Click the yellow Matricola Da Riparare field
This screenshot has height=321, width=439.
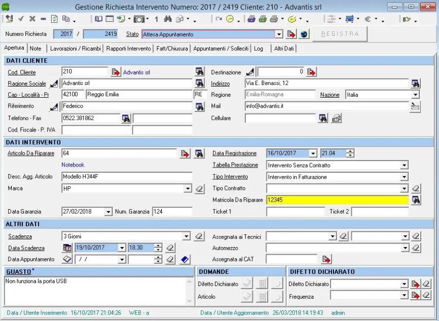337,200
